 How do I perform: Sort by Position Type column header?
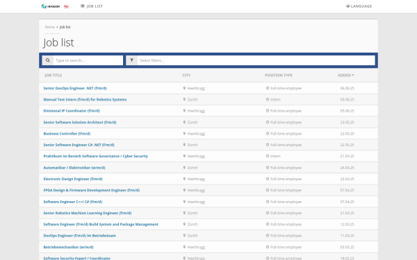279,76
